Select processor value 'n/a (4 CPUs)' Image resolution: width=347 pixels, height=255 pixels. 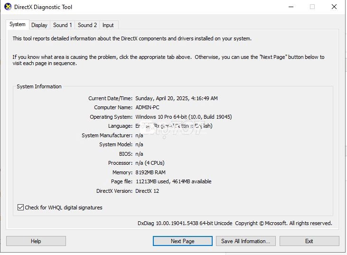(150, 163)
